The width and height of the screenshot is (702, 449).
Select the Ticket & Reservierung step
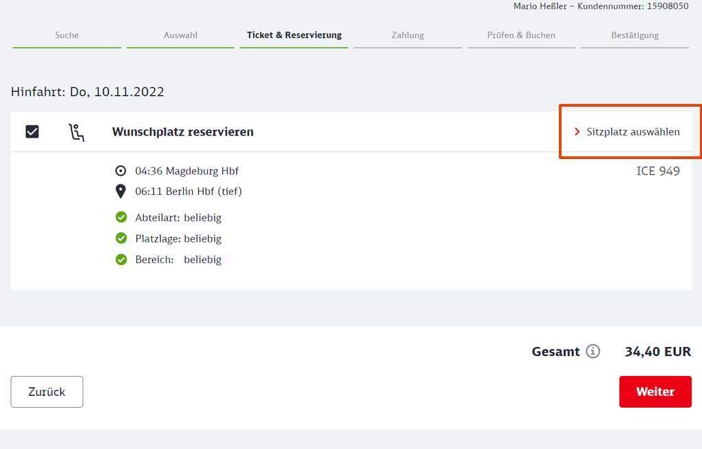(x=294, y=35)
